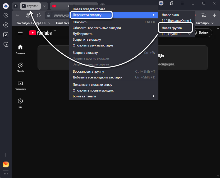Viewport: 220px width, 178px height.
Task: Select the first tab group labeled 1
Action: point(16,6)
